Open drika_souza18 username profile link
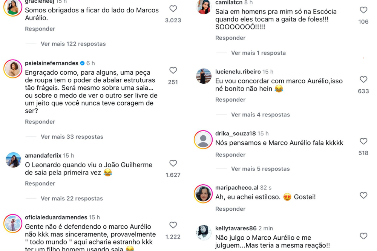Screen dimensions: 377x251 pos(236,133)
